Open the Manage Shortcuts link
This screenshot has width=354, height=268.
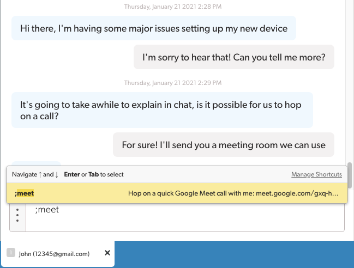coord(316,174)
